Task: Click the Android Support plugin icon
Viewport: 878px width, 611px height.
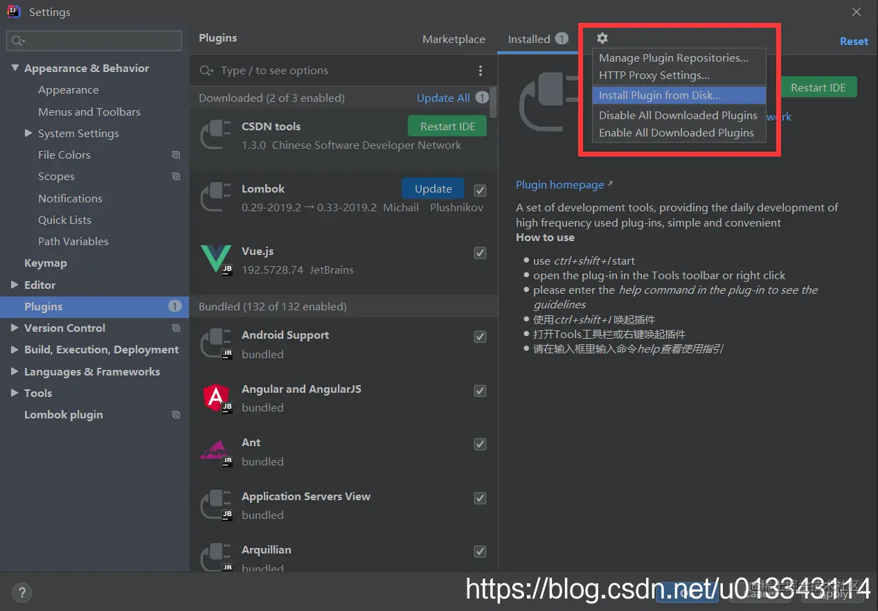Action: click(x=215, y=344)
